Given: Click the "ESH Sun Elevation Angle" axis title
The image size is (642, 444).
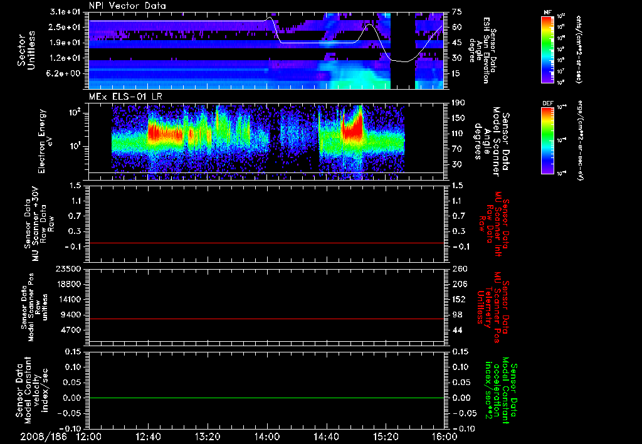Looking at the screenshot, I should click(483, 50).
